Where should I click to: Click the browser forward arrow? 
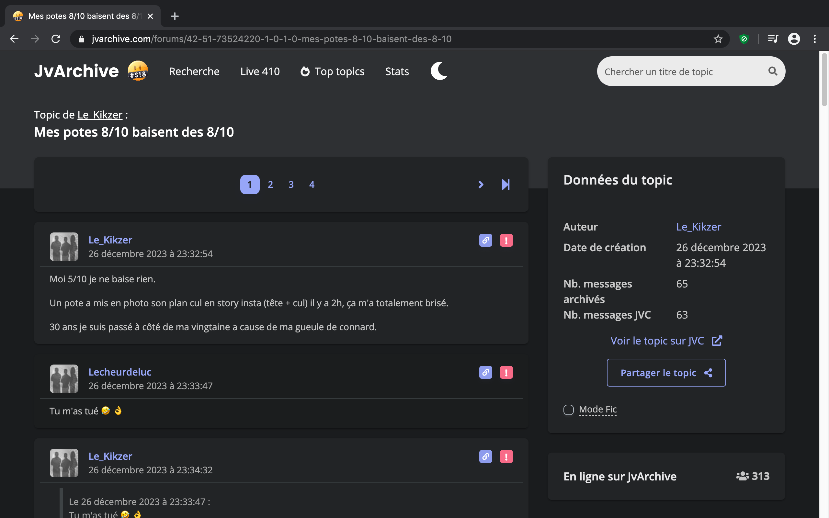pos(35,39)
